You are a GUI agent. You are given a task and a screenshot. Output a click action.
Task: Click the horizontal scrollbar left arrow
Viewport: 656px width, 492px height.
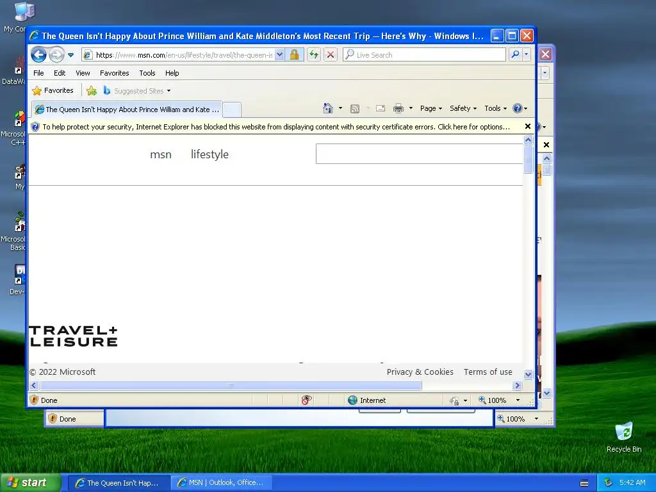[x=34, y=385]
